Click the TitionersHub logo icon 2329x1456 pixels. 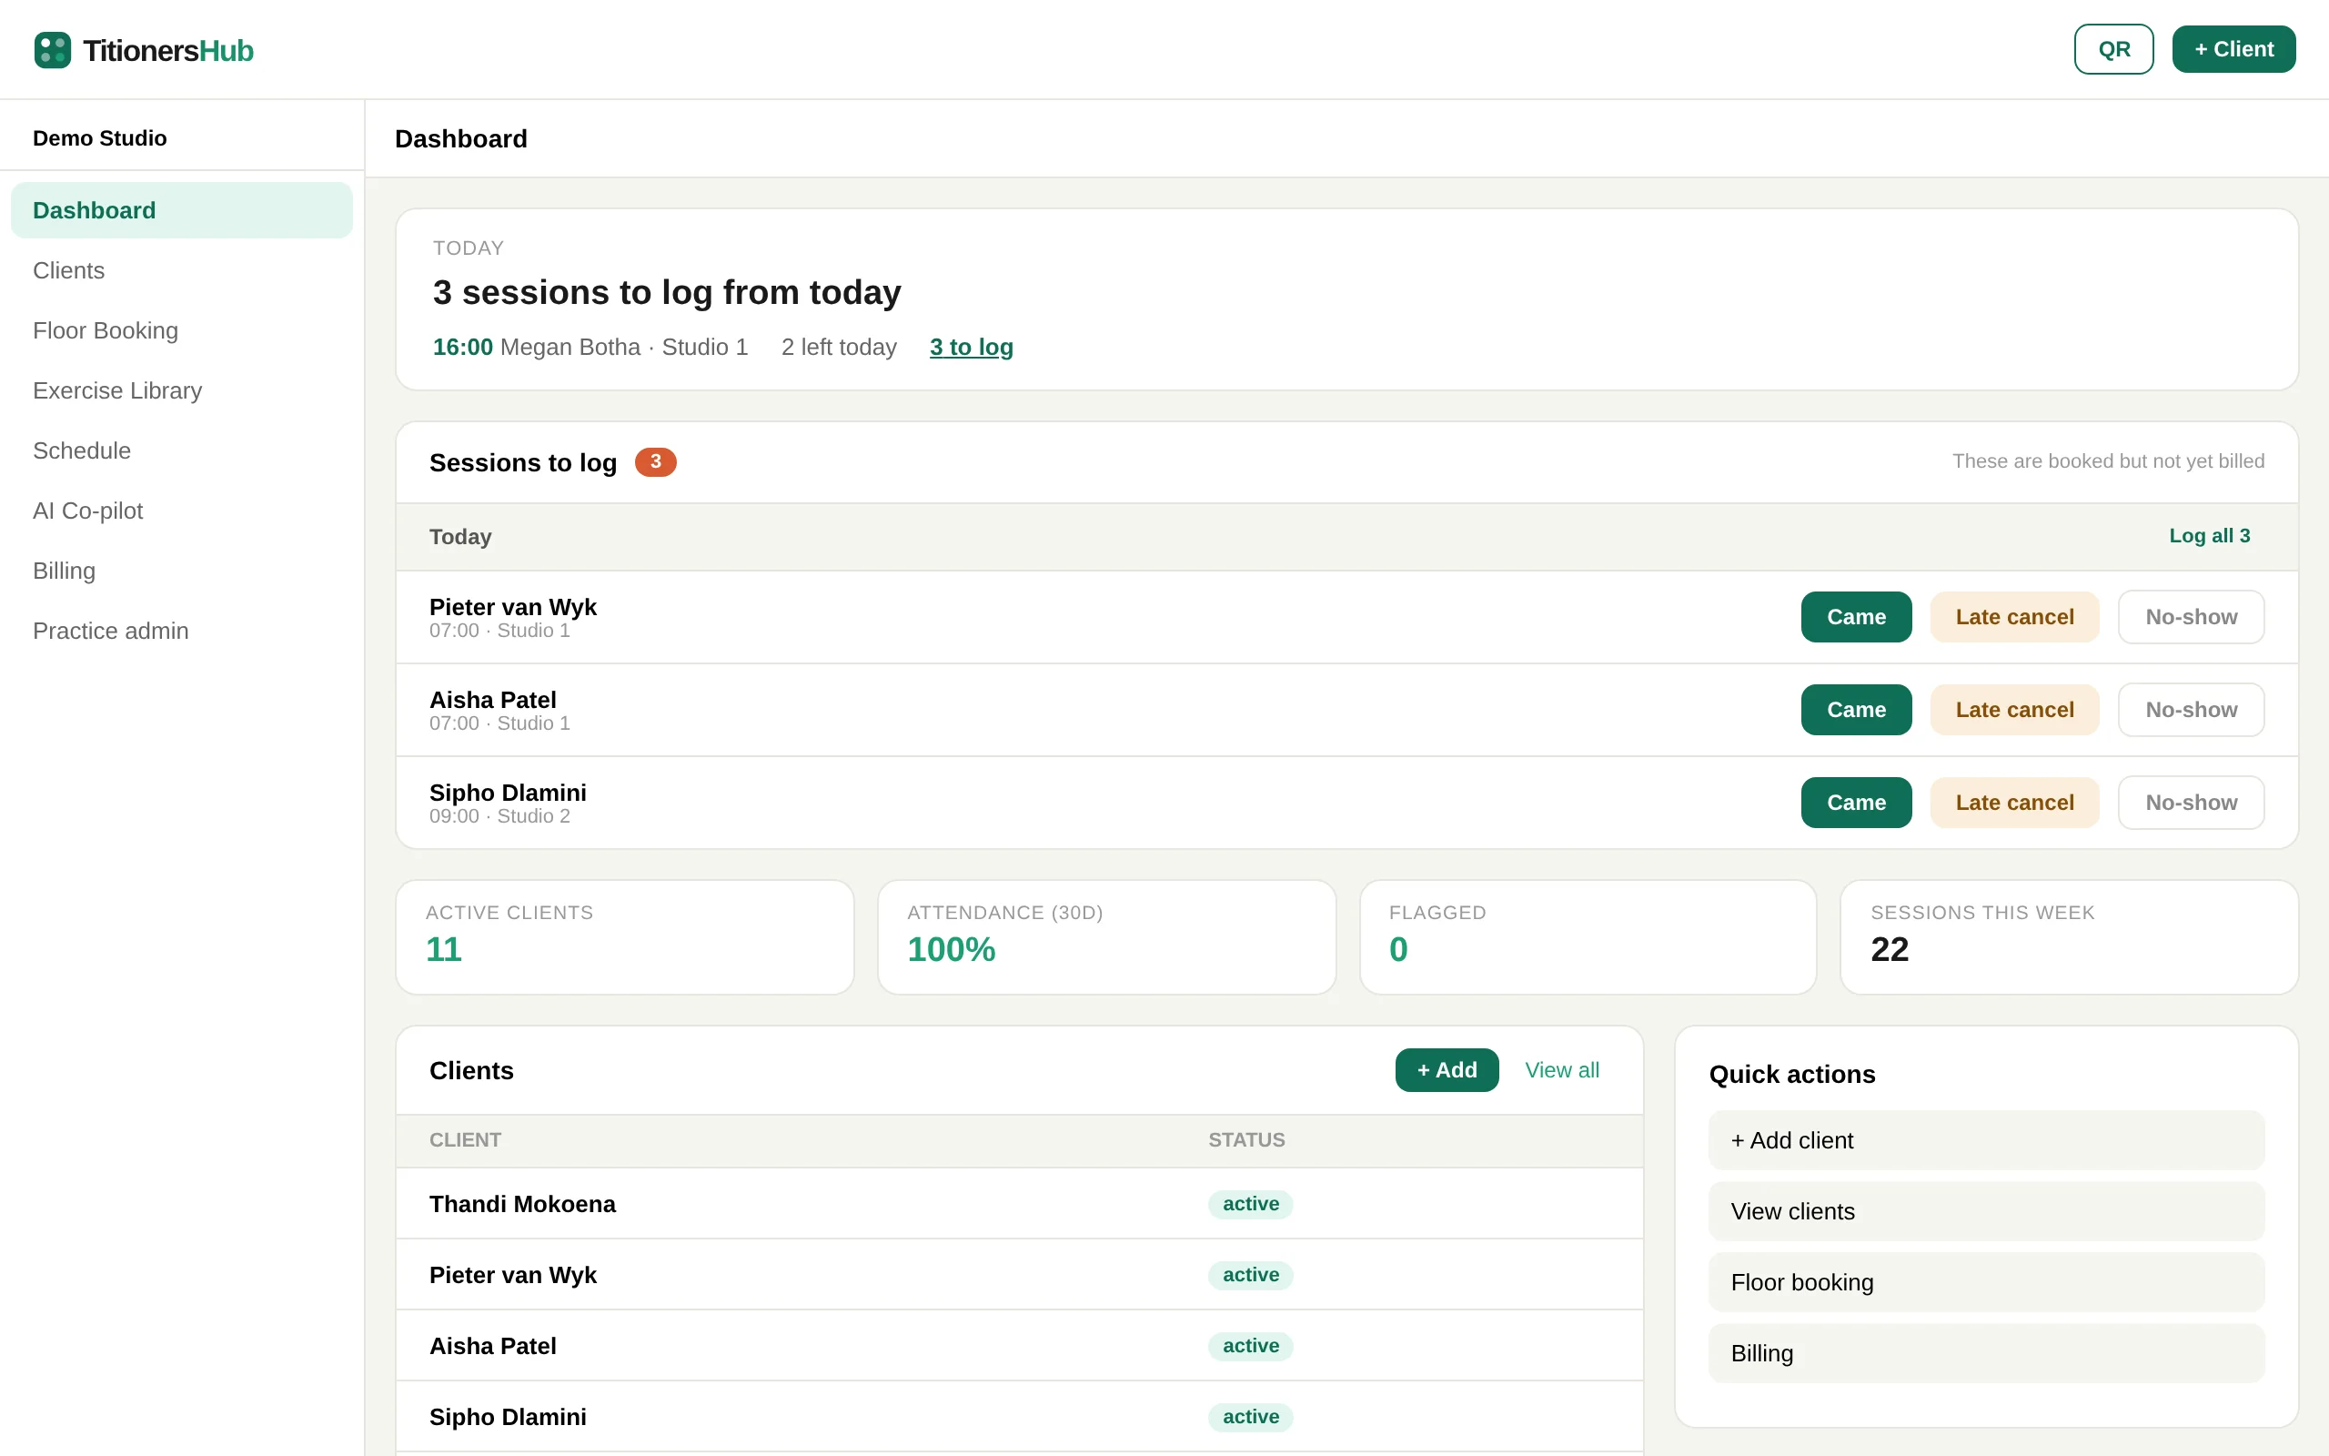[x=52, y=50]
